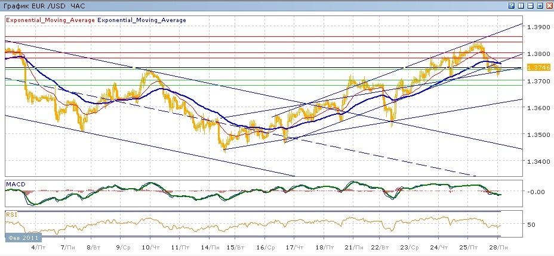This screenshot has width=554, height=256.
Task: Click the 1.3800 price axis label
Action: tap(538, 54)
